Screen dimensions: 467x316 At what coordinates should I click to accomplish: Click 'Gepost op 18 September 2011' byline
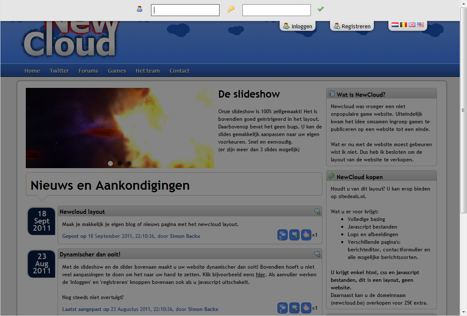click(131, 236)
